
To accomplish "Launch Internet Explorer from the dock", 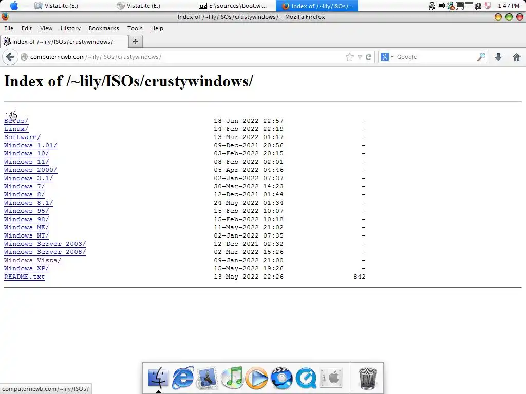I will 183,378.
